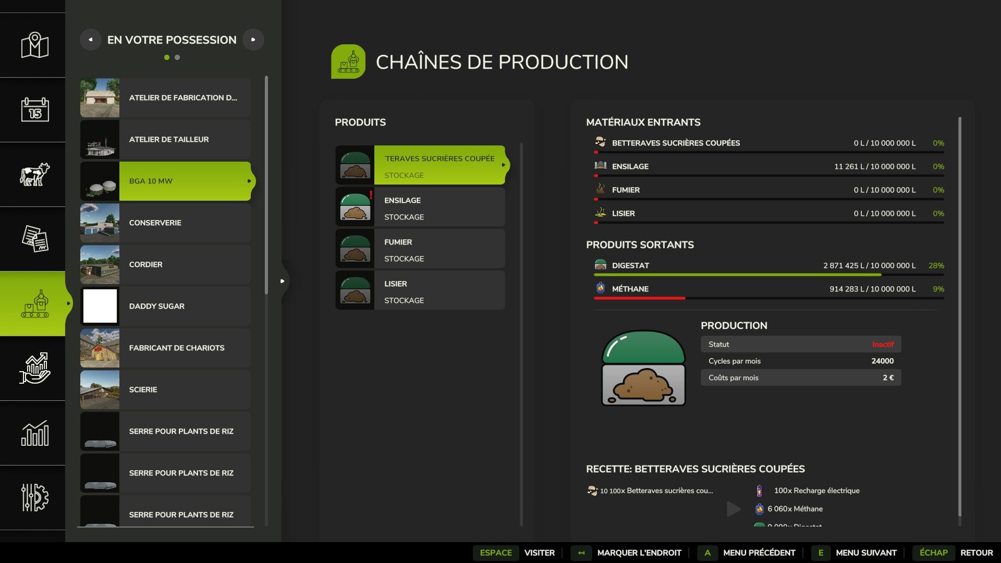Viewport: 1001px width, 563px height.
Task: Select Scierie in possession list
Action: (x=165, y=390)
